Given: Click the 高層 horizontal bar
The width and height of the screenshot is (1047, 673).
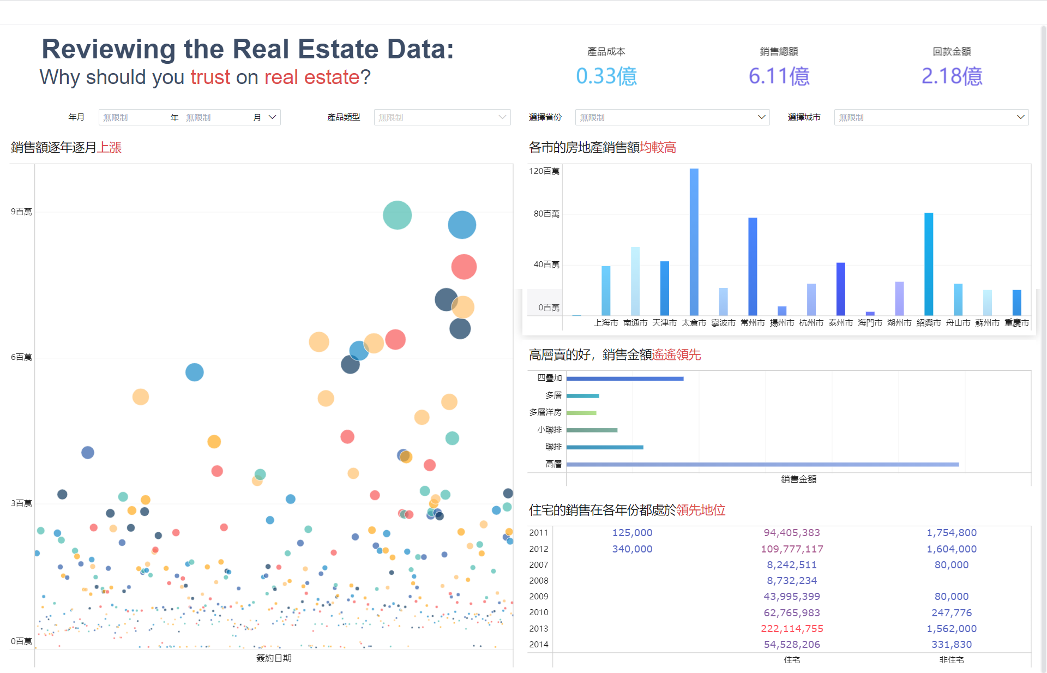Looking at the screenshot, I should pos(762,465).
